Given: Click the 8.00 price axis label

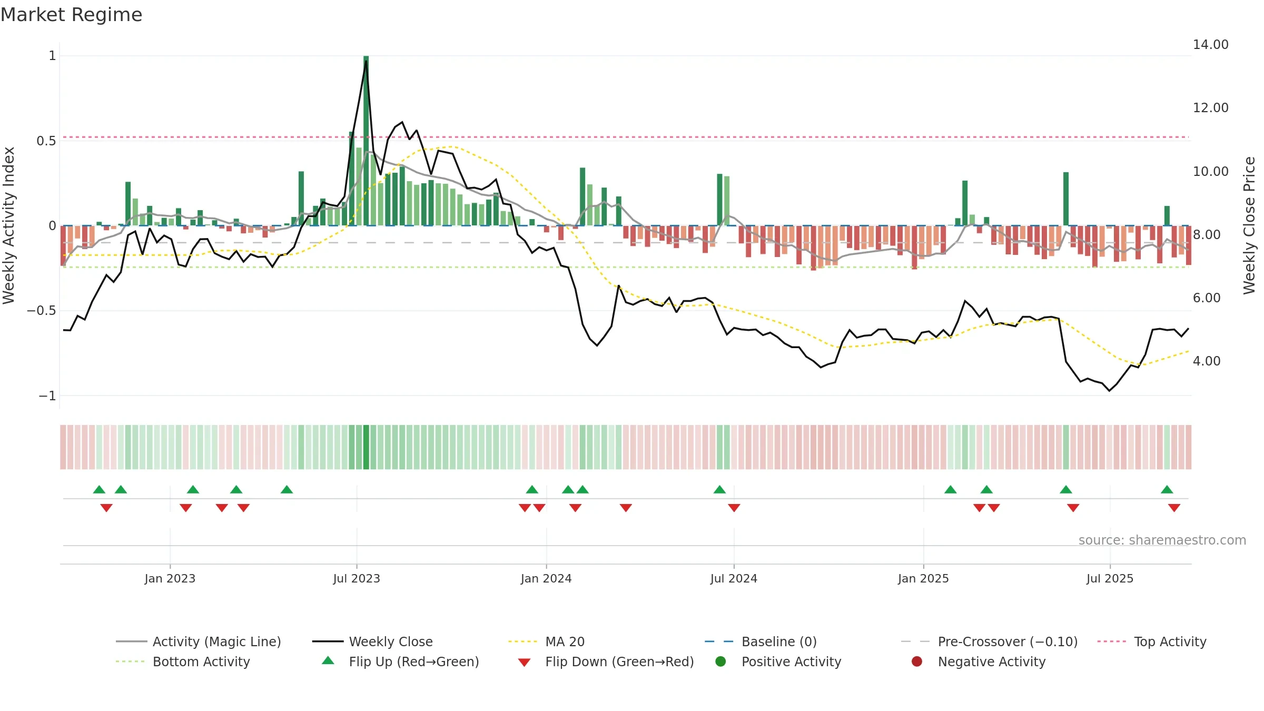Looking at the screenshot, I should [1207, 235].
